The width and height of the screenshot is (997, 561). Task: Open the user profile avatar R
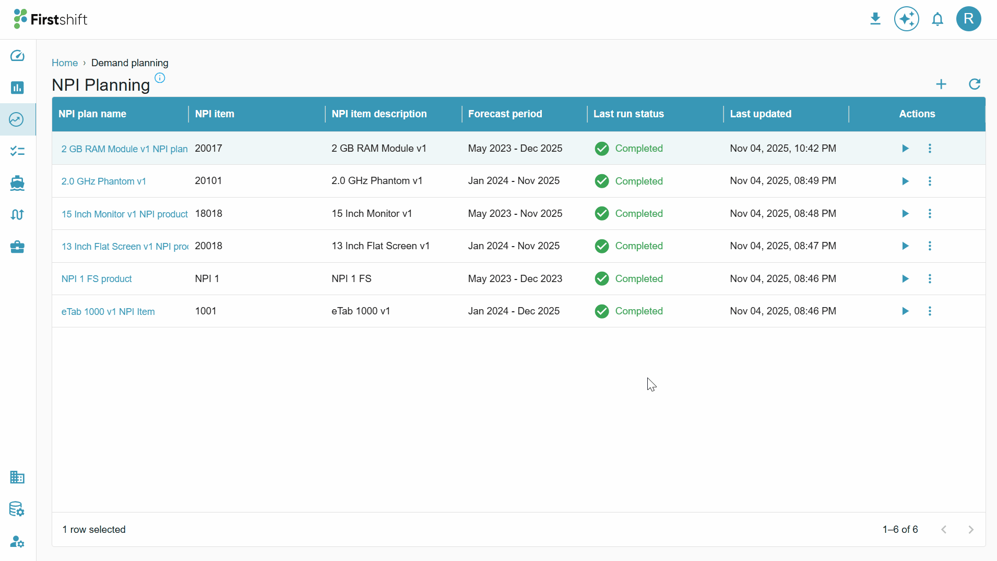tap(969, 19)
